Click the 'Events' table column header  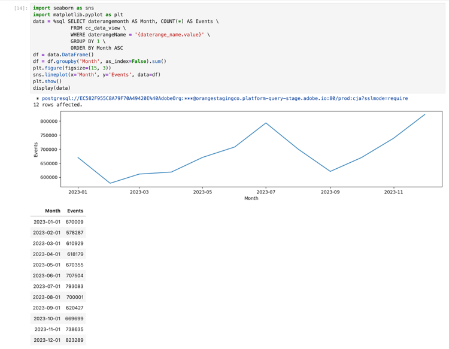tap(75, 211)
